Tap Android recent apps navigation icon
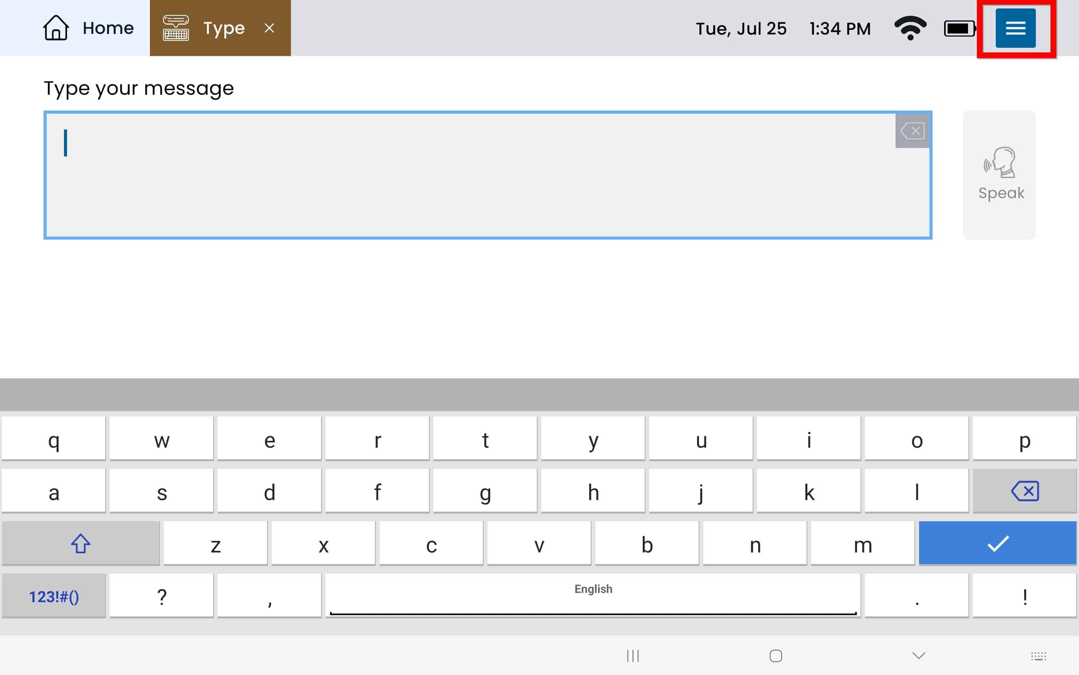 point(633,656)
